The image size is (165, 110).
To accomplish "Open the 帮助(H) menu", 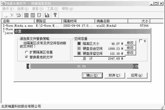I will point(67,9).
